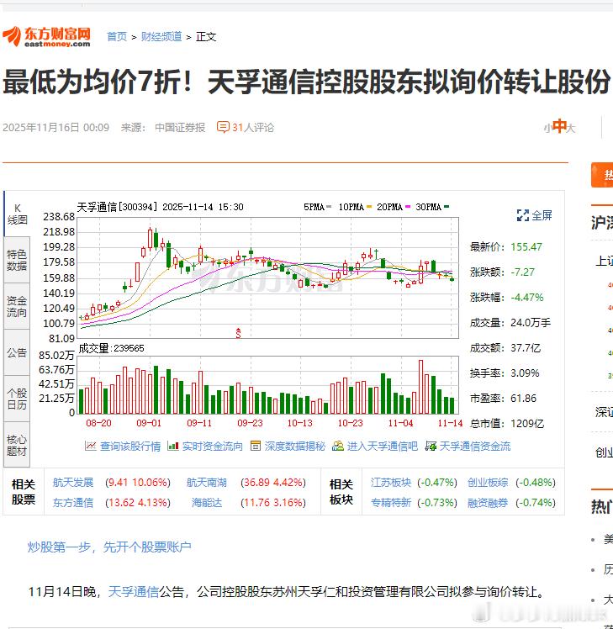
Task: Set font size to small (小)
Action: [547, 129]
